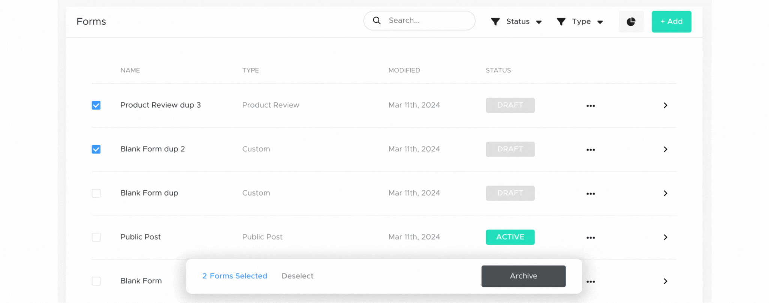769x303 pixels.
Task: Open Public Post via chevron arrow
Action: (666, 237)
